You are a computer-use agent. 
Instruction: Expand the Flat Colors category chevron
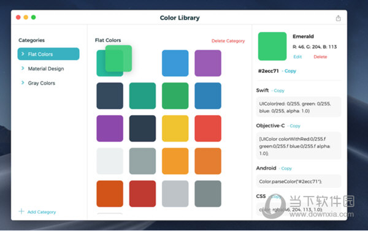coord(23,54)
